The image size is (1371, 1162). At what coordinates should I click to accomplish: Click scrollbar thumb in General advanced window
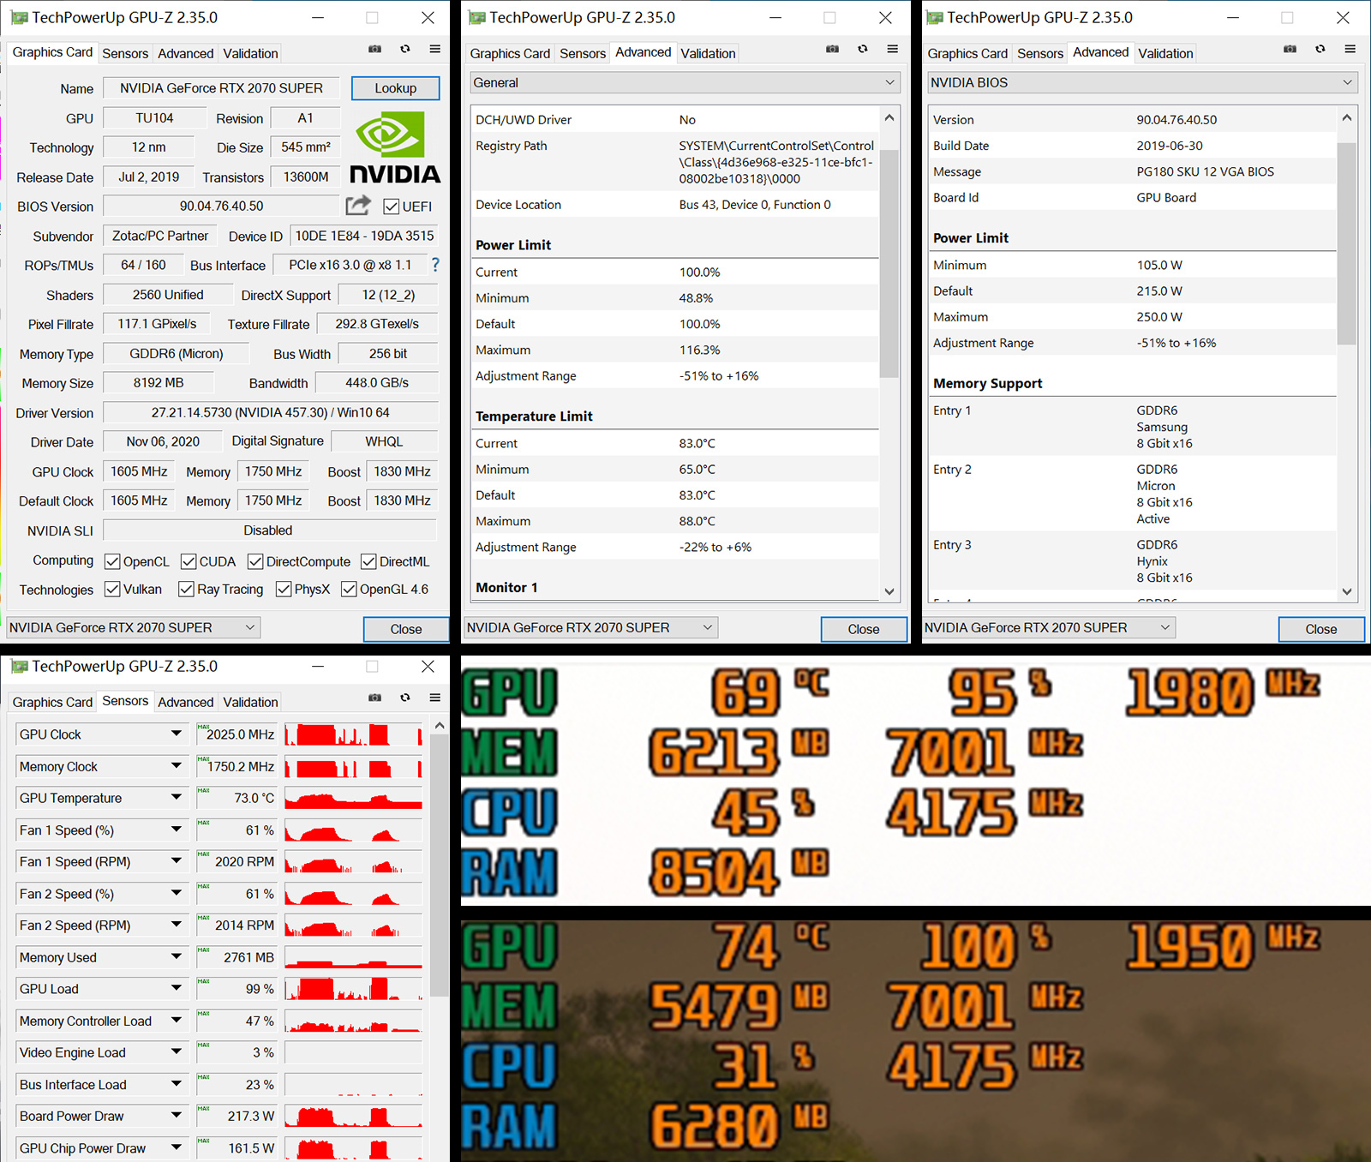click(889, 264)
